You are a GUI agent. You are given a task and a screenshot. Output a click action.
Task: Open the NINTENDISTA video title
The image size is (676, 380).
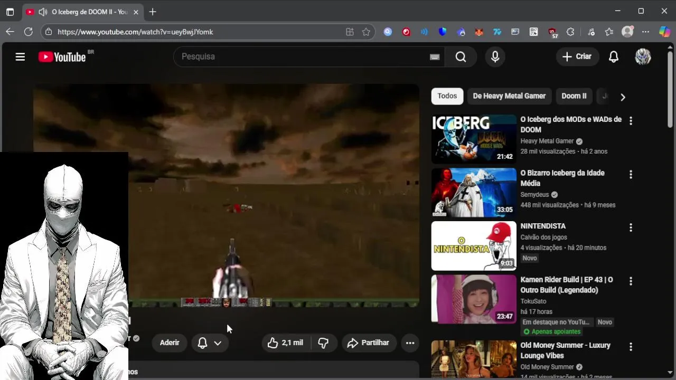(543, 226)
